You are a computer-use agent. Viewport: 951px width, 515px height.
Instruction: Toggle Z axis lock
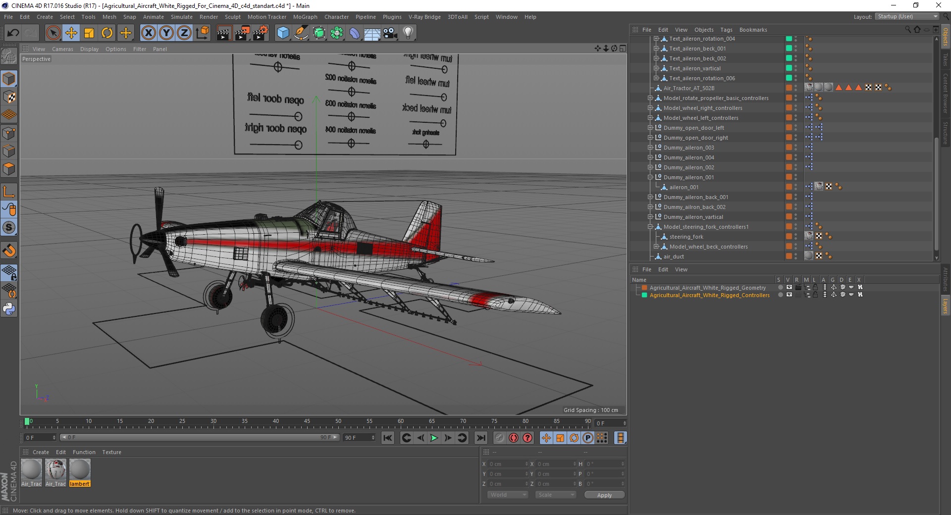[x=184, y=33]
